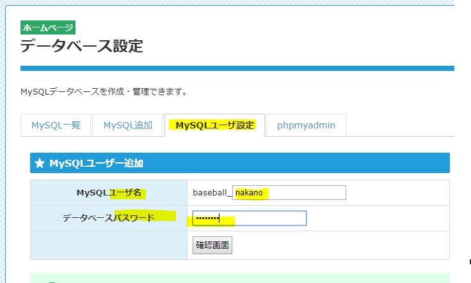Open the MySQL一覧 tab
The image size is (471, 283).
coord(56,125)
